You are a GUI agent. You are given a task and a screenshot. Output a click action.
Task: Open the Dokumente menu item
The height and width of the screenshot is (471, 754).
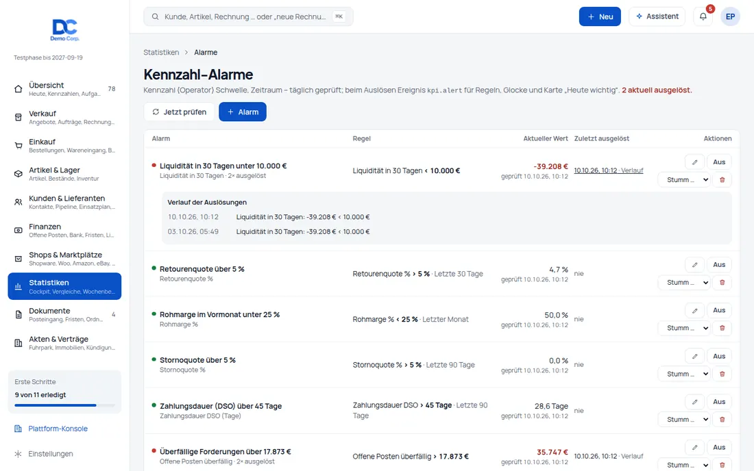(x=64, y=314)
